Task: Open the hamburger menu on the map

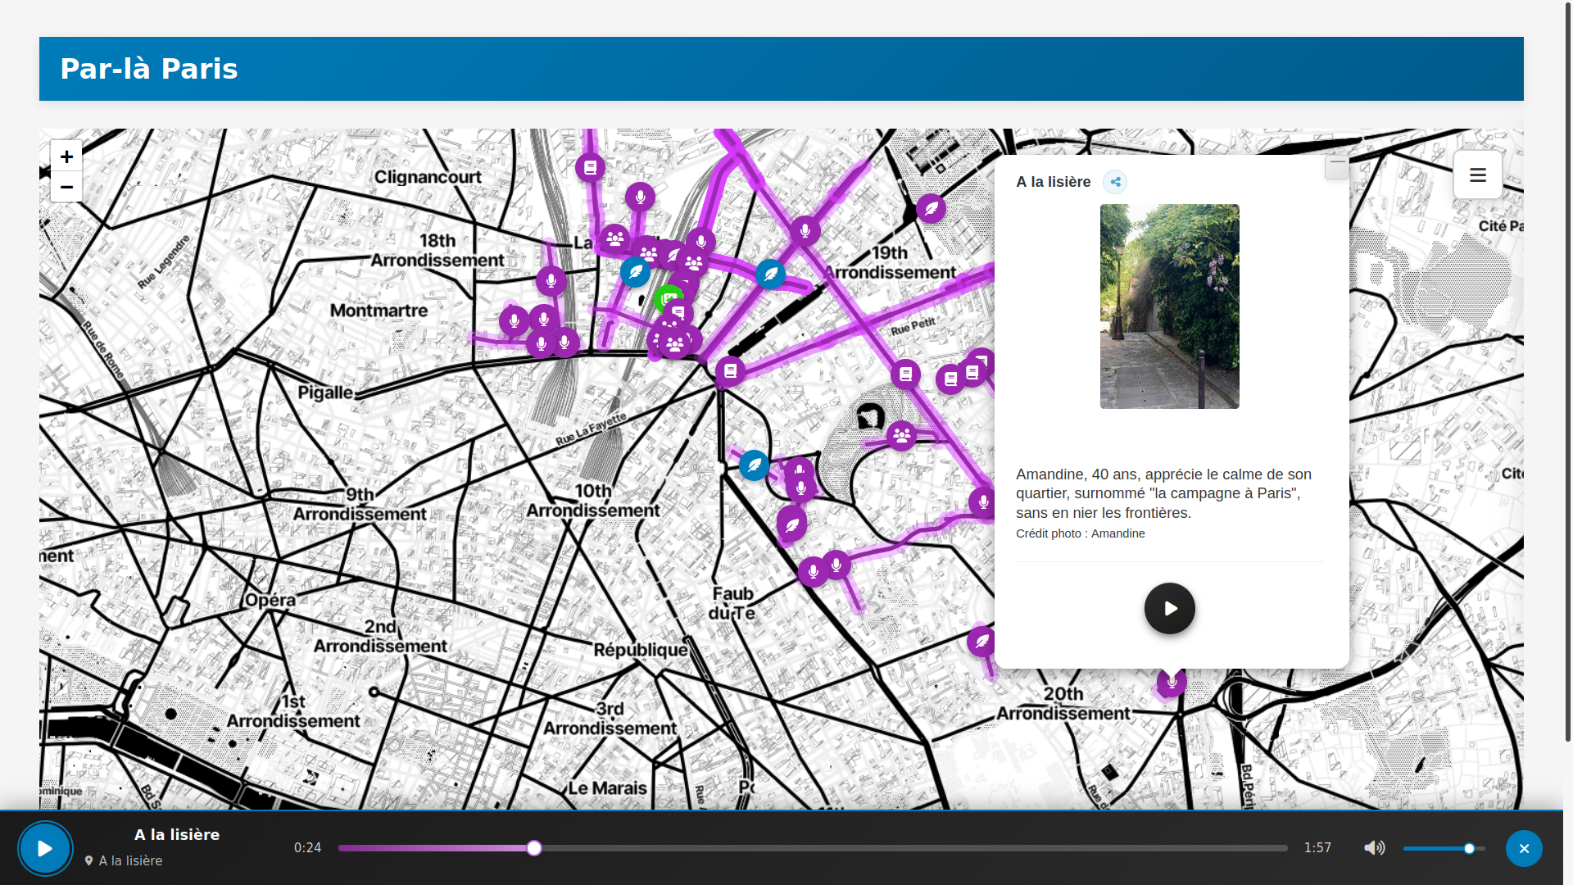Action: tap(1477, 175)
